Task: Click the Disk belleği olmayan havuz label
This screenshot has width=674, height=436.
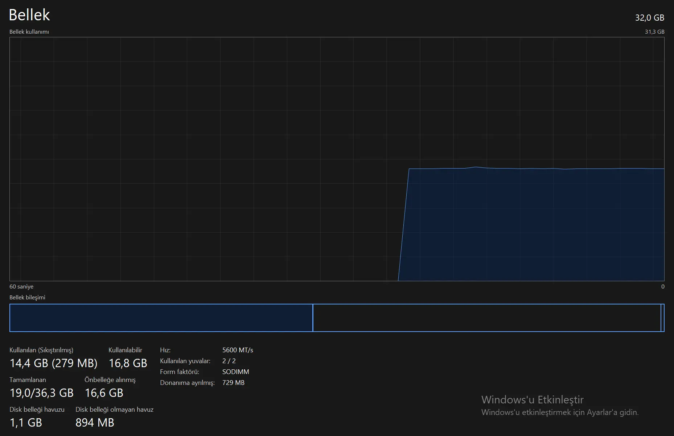Action: 114,410
